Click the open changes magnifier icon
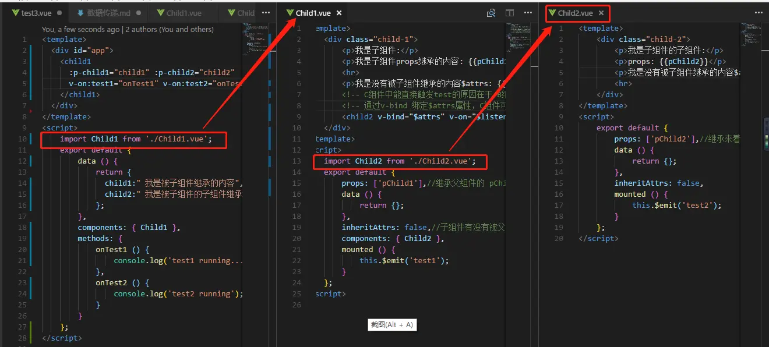 491,12
